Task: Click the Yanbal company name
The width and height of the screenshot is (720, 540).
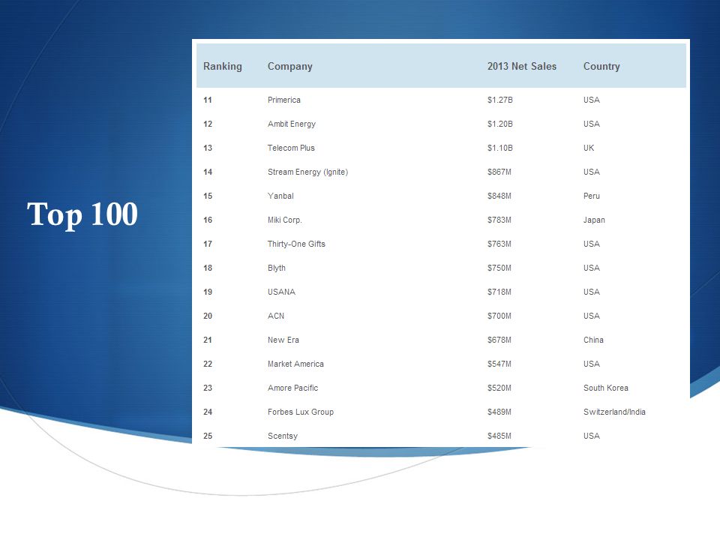Action: click(280, 196)
